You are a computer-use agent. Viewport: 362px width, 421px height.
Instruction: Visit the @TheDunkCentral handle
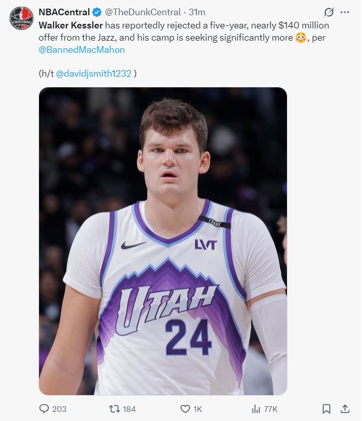(142, 12)
